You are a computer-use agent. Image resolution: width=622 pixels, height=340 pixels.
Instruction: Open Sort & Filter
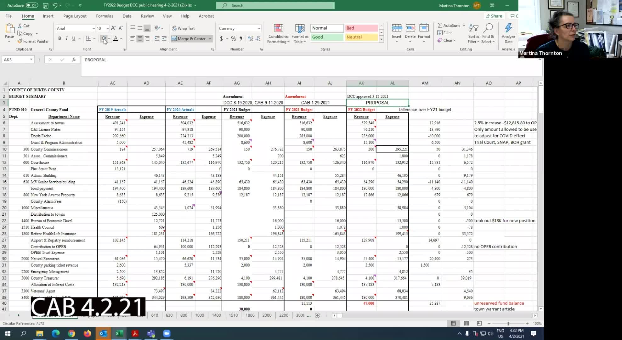click(473, 34)
